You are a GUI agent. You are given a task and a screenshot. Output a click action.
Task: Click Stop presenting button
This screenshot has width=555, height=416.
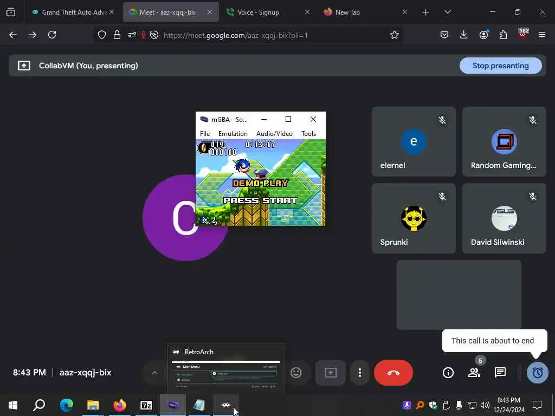point(500,66)
